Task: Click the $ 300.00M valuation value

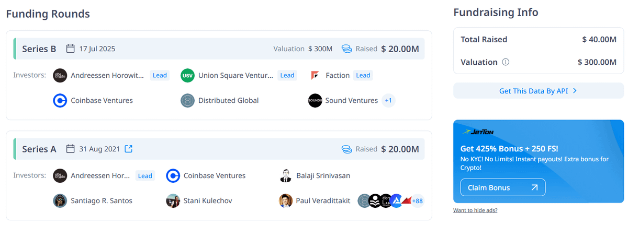Action: [x=597, y=62]
